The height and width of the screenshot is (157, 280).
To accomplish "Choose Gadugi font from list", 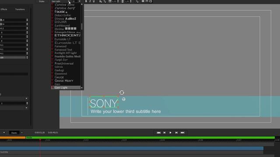I will tap(59, 70).
